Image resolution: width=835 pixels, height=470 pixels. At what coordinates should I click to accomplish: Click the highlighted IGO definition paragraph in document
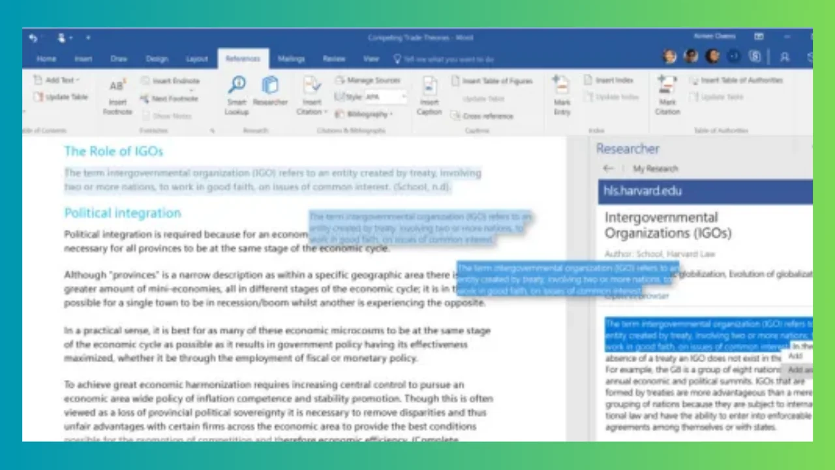point(273,181)
